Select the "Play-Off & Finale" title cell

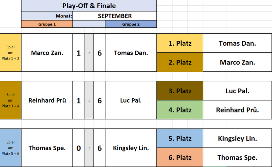pyautogui.click(x=89, y=6)
